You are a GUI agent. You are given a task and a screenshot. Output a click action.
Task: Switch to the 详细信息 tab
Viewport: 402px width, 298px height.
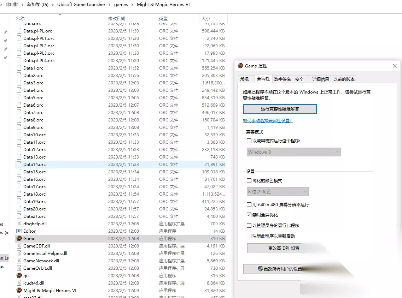[320, 79]
